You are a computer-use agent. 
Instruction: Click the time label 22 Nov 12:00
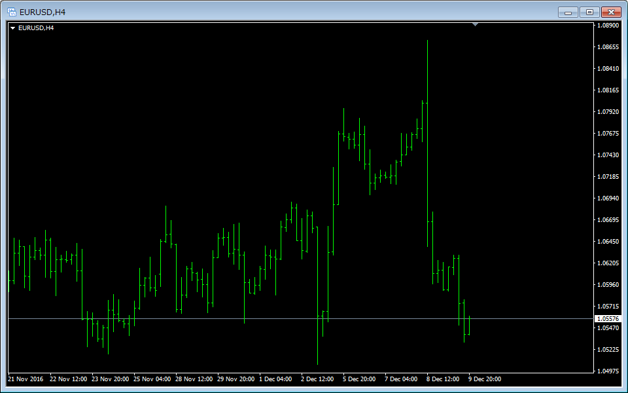[x=69, y=379]
